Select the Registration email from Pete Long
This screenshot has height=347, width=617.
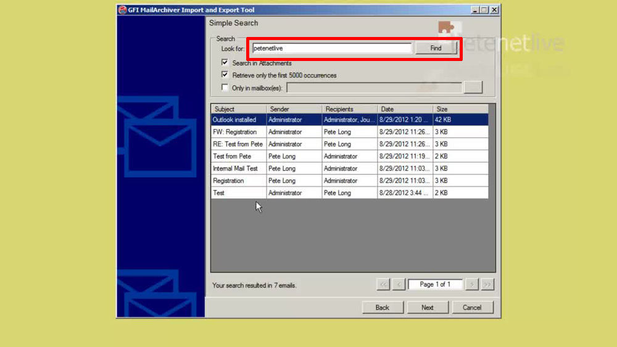point(349,181)
